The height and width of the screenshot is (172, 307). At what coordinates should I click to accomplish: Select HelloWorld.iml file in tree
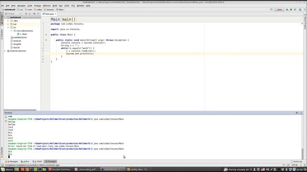19,37
